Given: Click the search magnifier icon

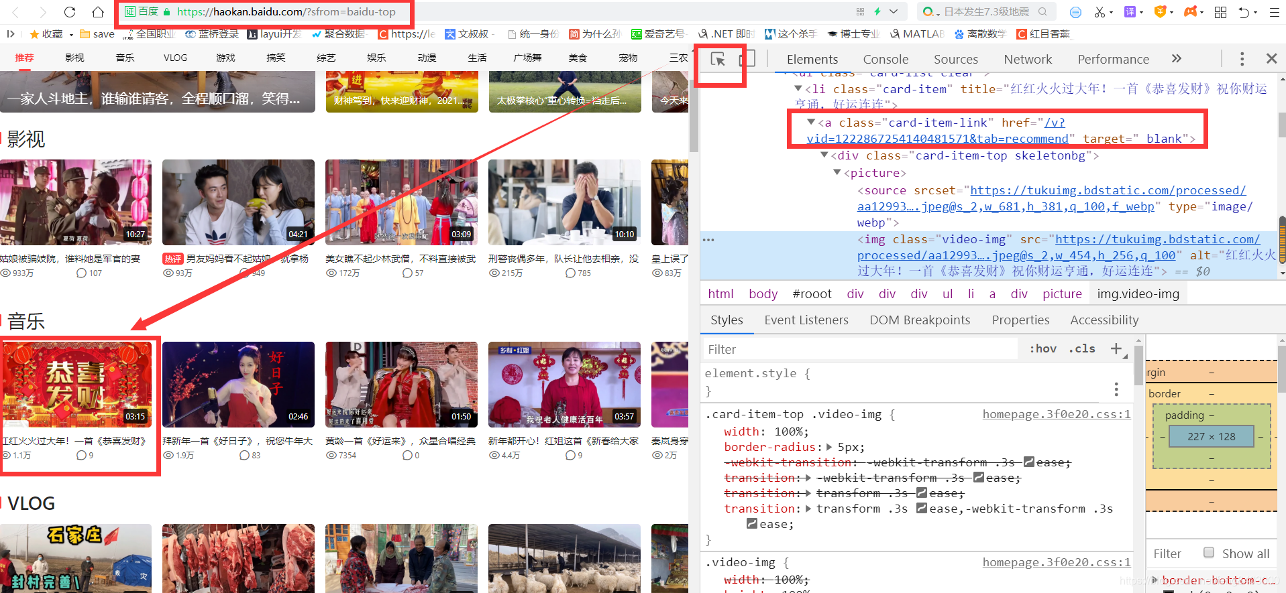Looking at the screenshot, I should pyautogui.click(x=1043, y=11).
